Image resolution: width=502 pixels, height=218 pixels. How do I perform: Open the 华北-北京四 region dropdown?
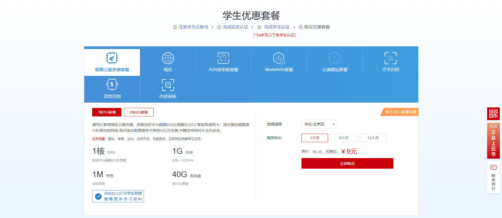point(320,124)
